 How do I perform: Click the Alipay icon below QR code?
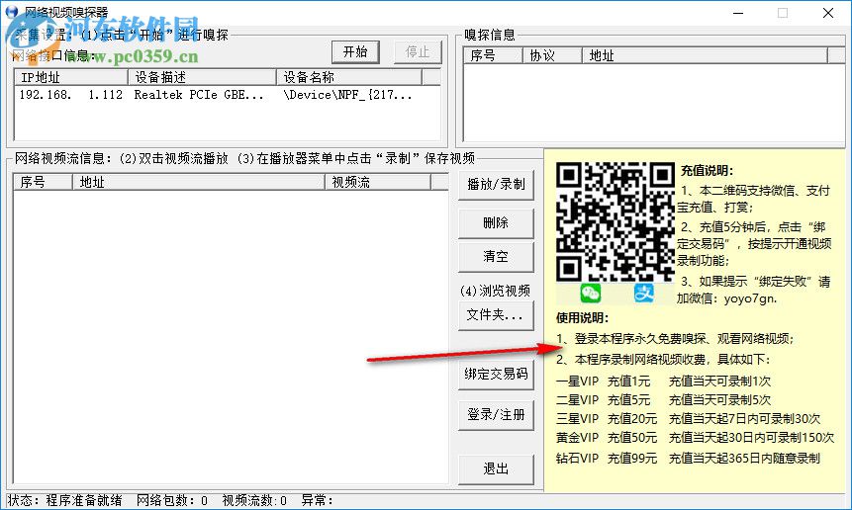pyautogui.click(x=644, y=293)
